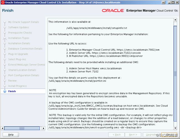Select Plug-in Upgrade step
The width and height of the screenshot is (180, 139).
tap(18, 54)
